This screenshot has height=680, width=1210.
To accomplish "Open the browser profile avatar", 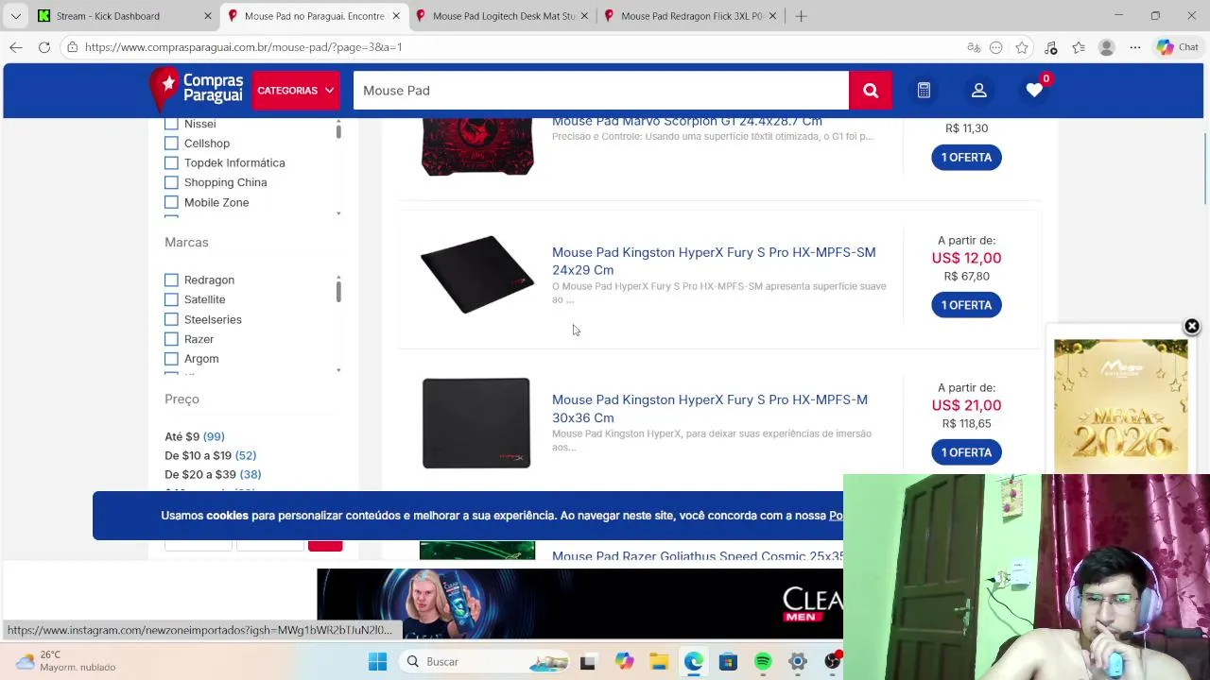I will (1107, 47).
